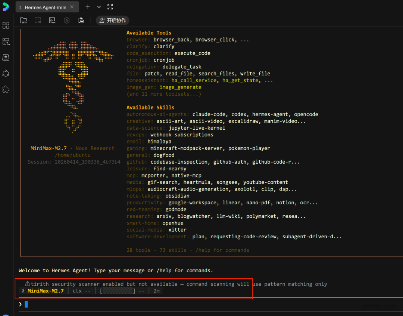Switch to the Hermes Agent-rmIn tab

[45, 7]
